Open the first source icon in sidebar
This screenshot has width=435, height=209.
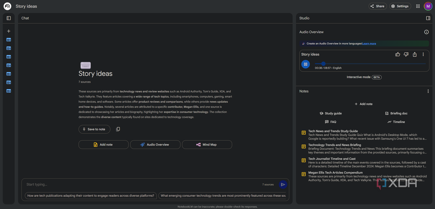pyautogui.click(x=9, y=39)
